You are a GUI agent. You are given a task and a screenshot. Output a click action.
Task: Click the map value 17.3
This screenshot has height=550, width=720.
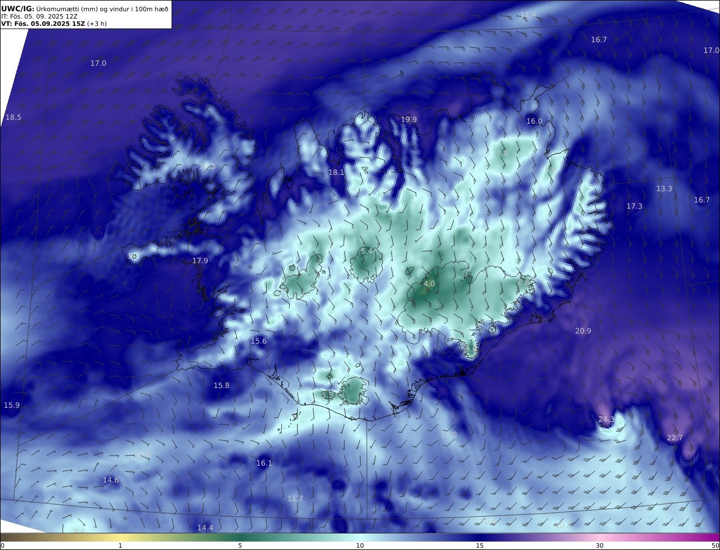[634, 206]
